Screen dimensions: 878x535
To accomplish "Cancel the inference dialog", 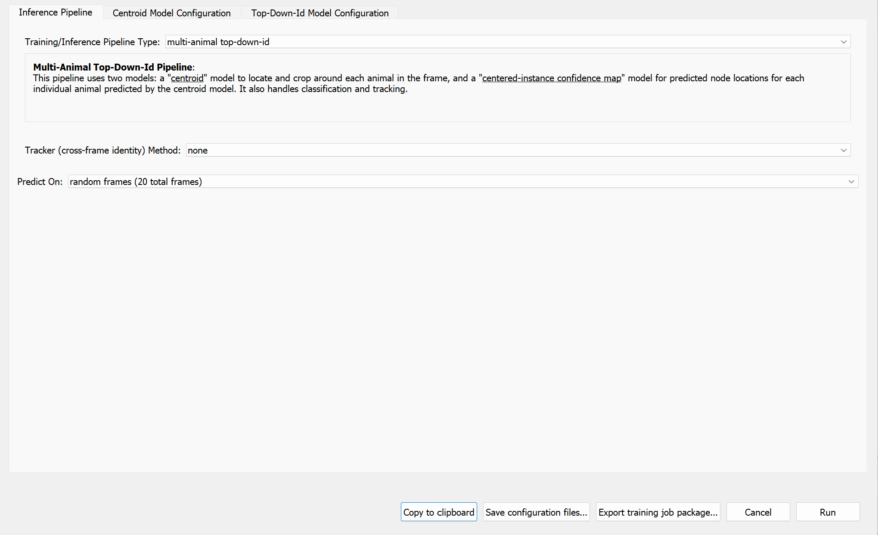I will [x=758, y=512].
